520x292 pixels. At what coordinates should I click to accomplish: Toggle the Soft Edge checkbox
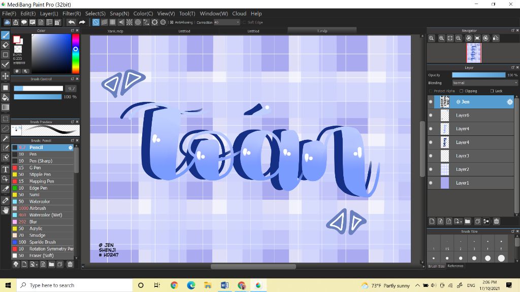click(244, 22)
